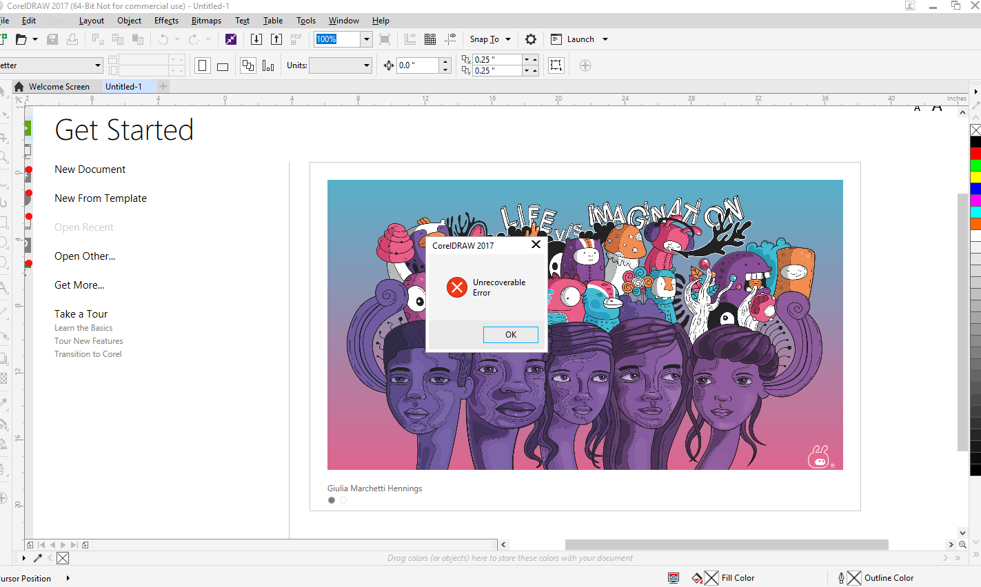Open the zoom level dropdown
The height and width of the screenshot is (587, 981).
(x=366, y=39)
